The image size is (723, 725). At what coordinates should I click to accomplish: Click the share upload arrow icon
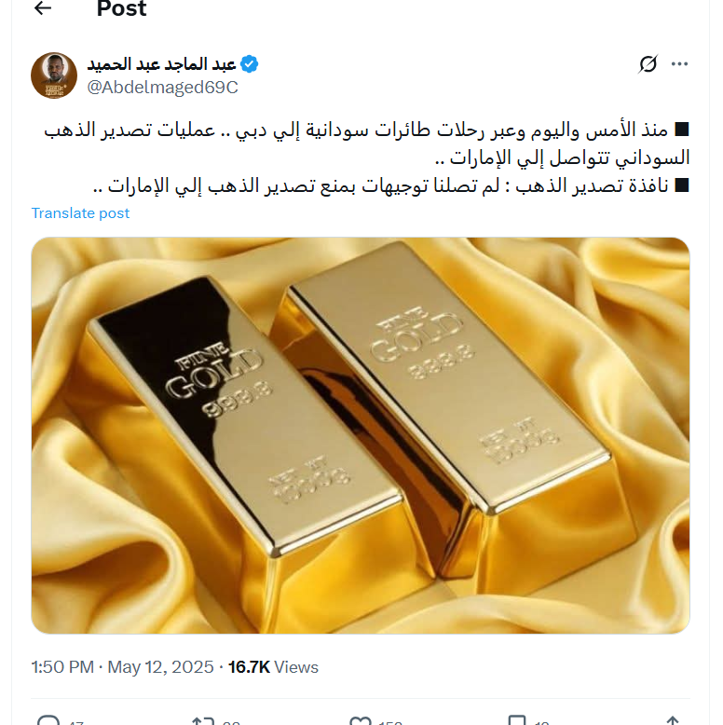pyautogui.click(x=673, y=720)
